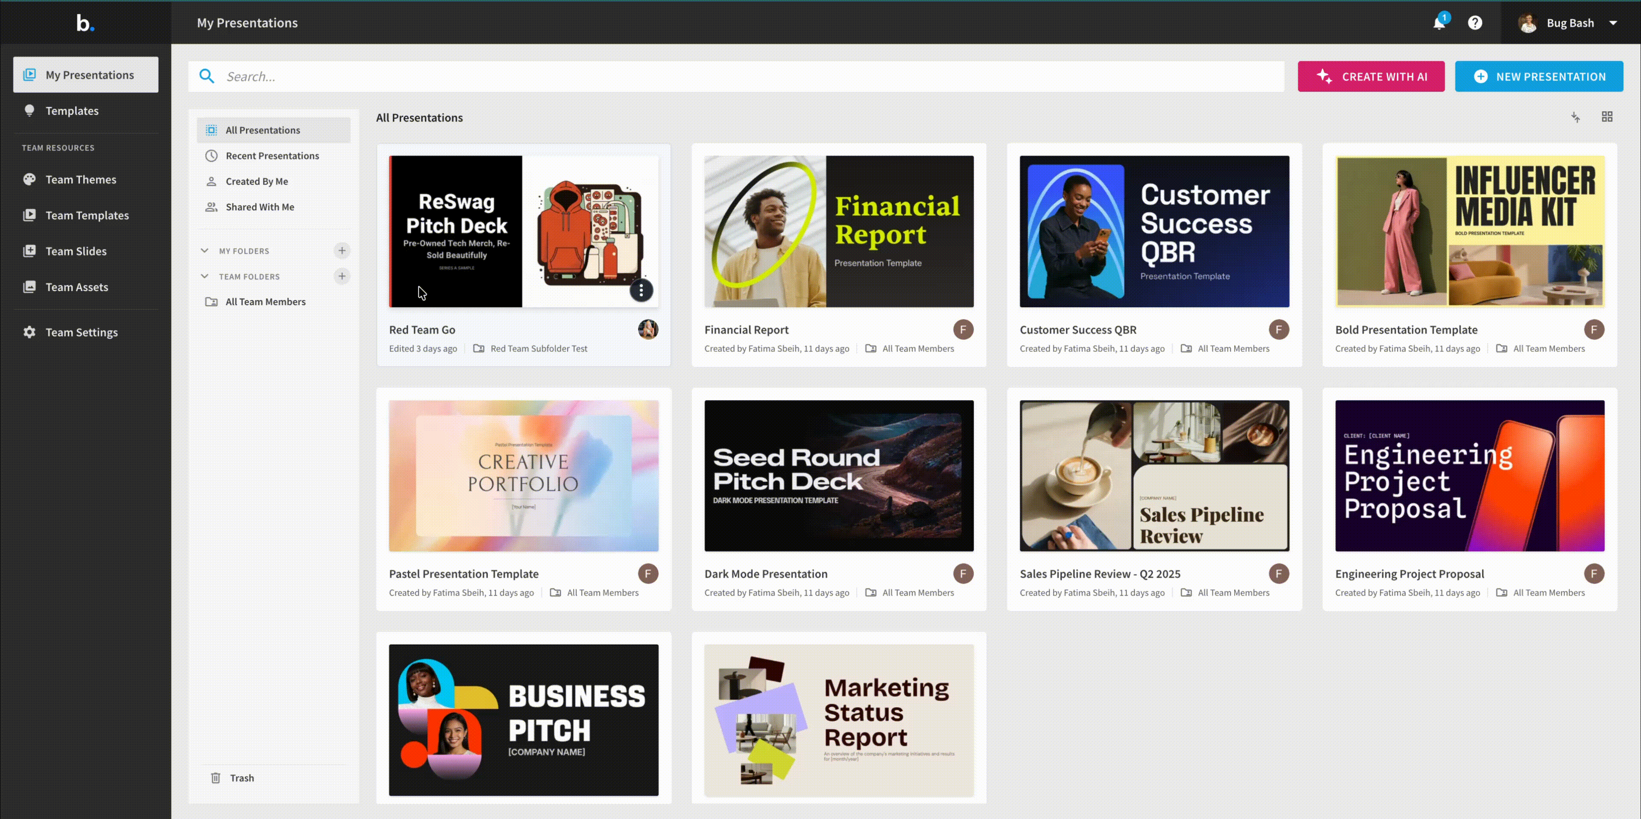Open the notifications bell

coord(1439,23)
